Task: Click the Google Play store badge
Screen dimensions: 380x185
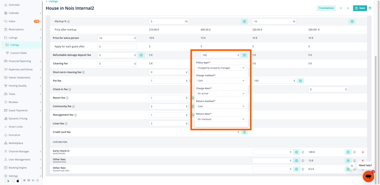Action: pos(9,181)
